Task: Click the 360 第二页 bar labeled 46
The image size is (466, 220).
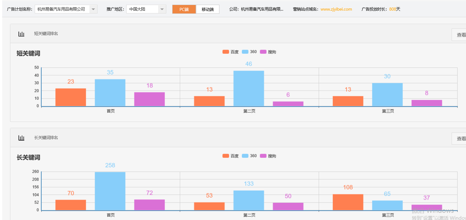Action: [x=249, y=88]
